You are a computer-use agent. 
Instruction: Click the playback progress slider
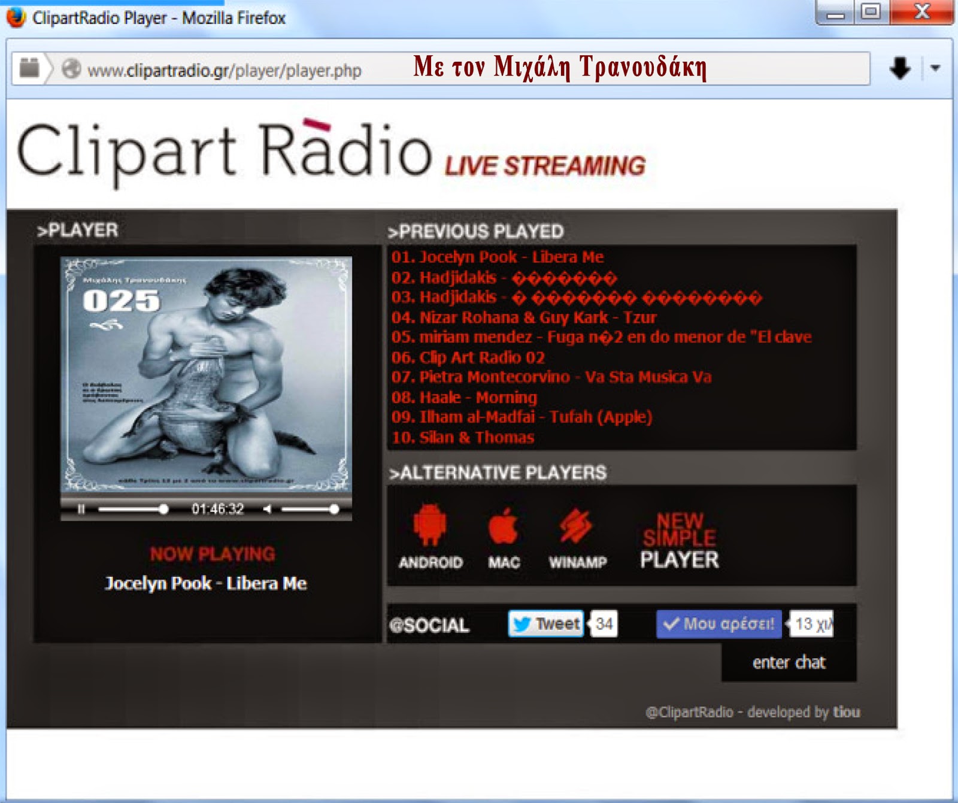pos(133,509)
